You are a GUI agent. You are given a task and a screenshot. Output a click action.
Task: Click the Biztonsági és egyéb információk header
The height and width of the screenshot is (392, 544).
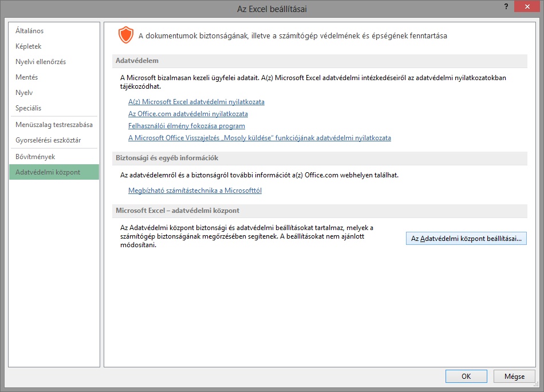click(320, 158)
